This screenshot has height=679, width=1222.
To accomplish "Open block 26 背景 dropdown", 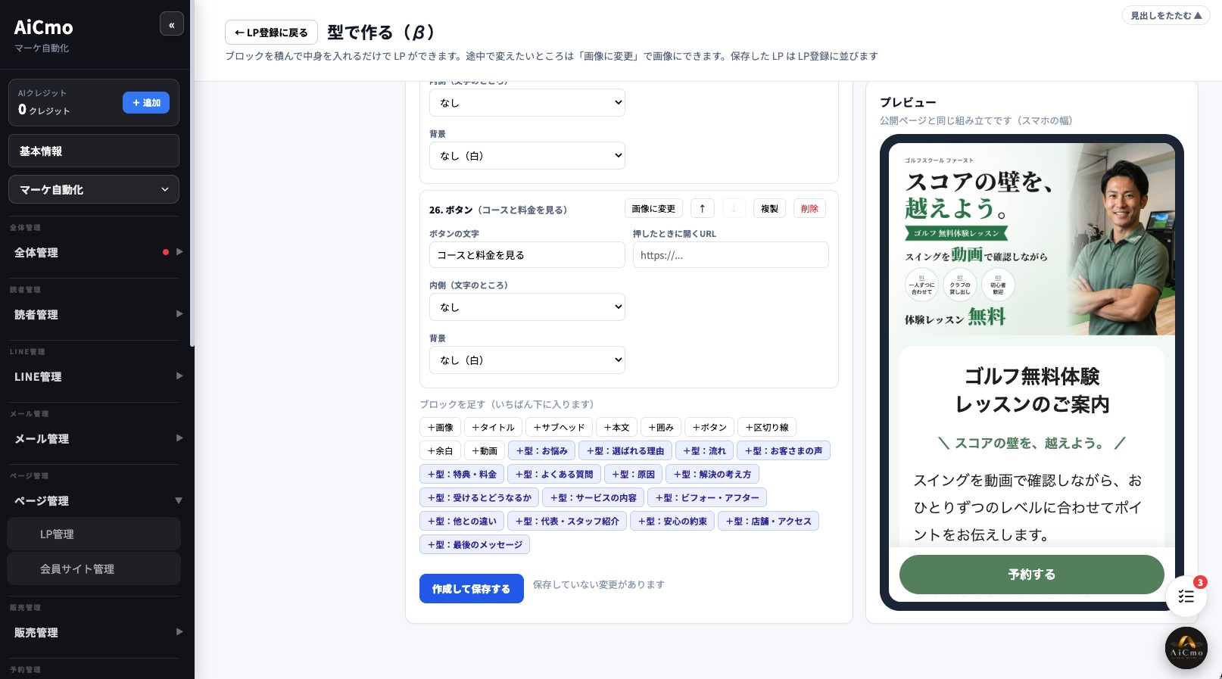I will (x=527, y=360).
